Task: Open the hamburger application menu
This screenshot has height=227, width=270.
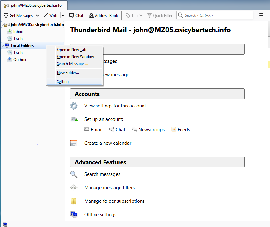Action: pyautogui.click(x=261, y=15)
